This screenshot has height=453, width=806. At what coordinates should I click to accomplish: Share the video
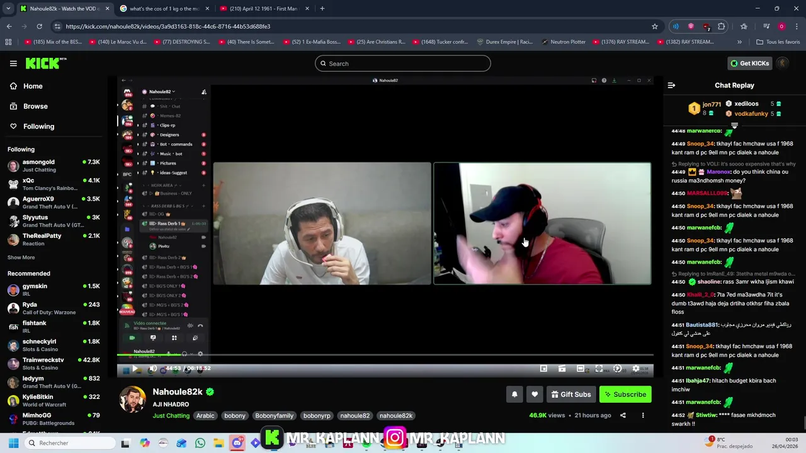(623, 415)
